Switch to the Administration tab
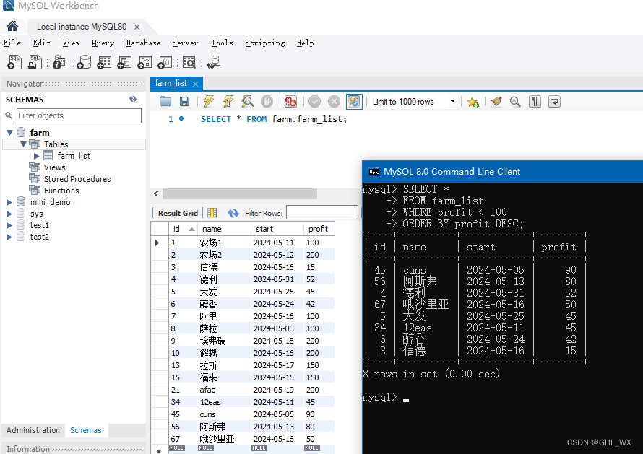 coord(33,430)
